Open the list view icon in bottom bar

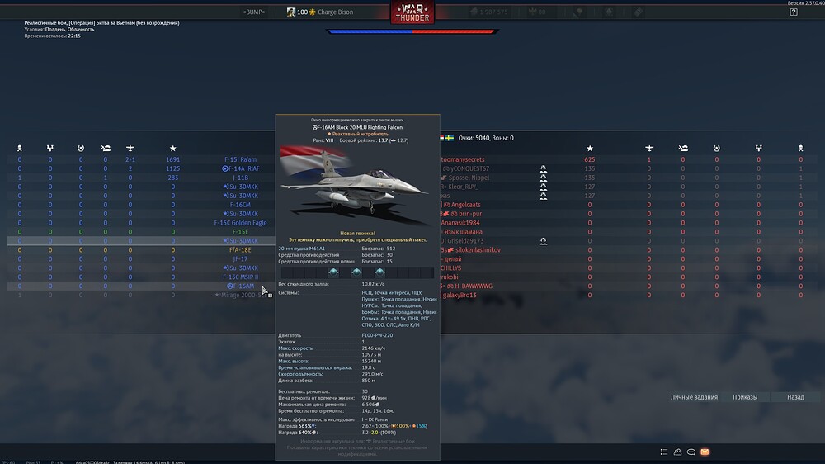point(664,452)
